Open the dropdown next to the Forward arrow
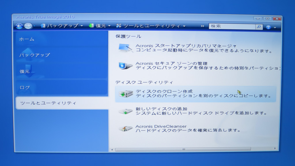Screen dimensions: 295x166 click(x=35, y=26)
